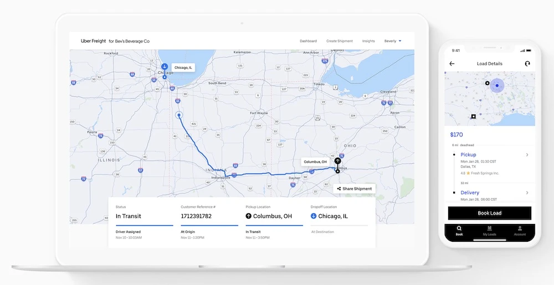The image size is (554, 285).
Task: Click the '6 mi deadhead' text
Action: coord(463,145)
